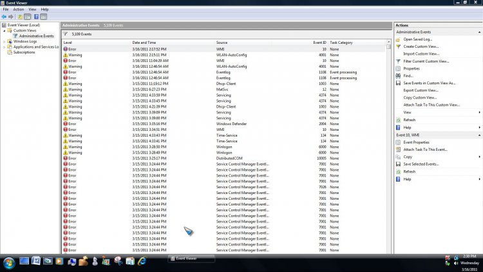This screenshot has width=483, height=272.
Task: Select the DistributedCOM error event 10005 row
Action: [223, 159]
